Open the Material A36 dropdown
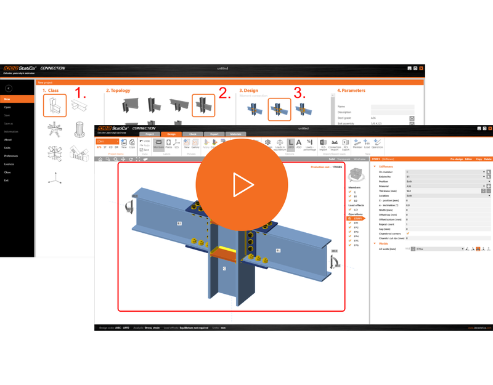This screenshot has height=385, width=493. click(445, 186)
